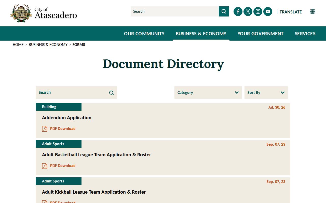Click the Document Directory heading
This screenshot has width=326, height=203.
pos(163,64)
